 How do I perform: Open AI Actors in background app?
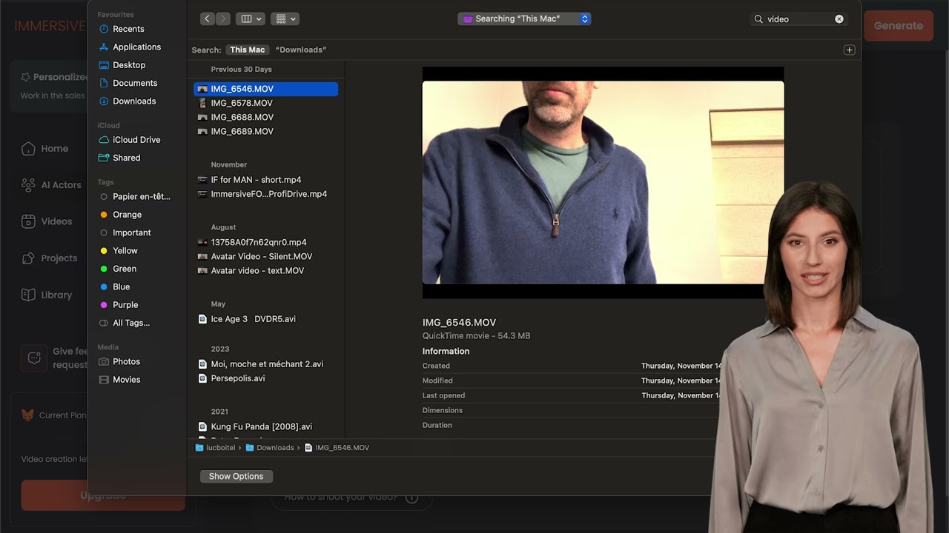52,185
